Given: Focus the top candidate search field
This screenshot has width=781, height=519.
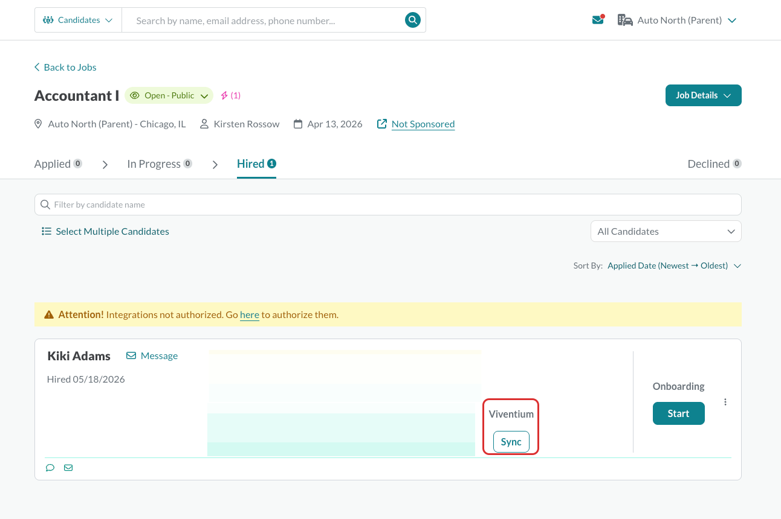Looking at the screenshot, I should pos(263,21).
